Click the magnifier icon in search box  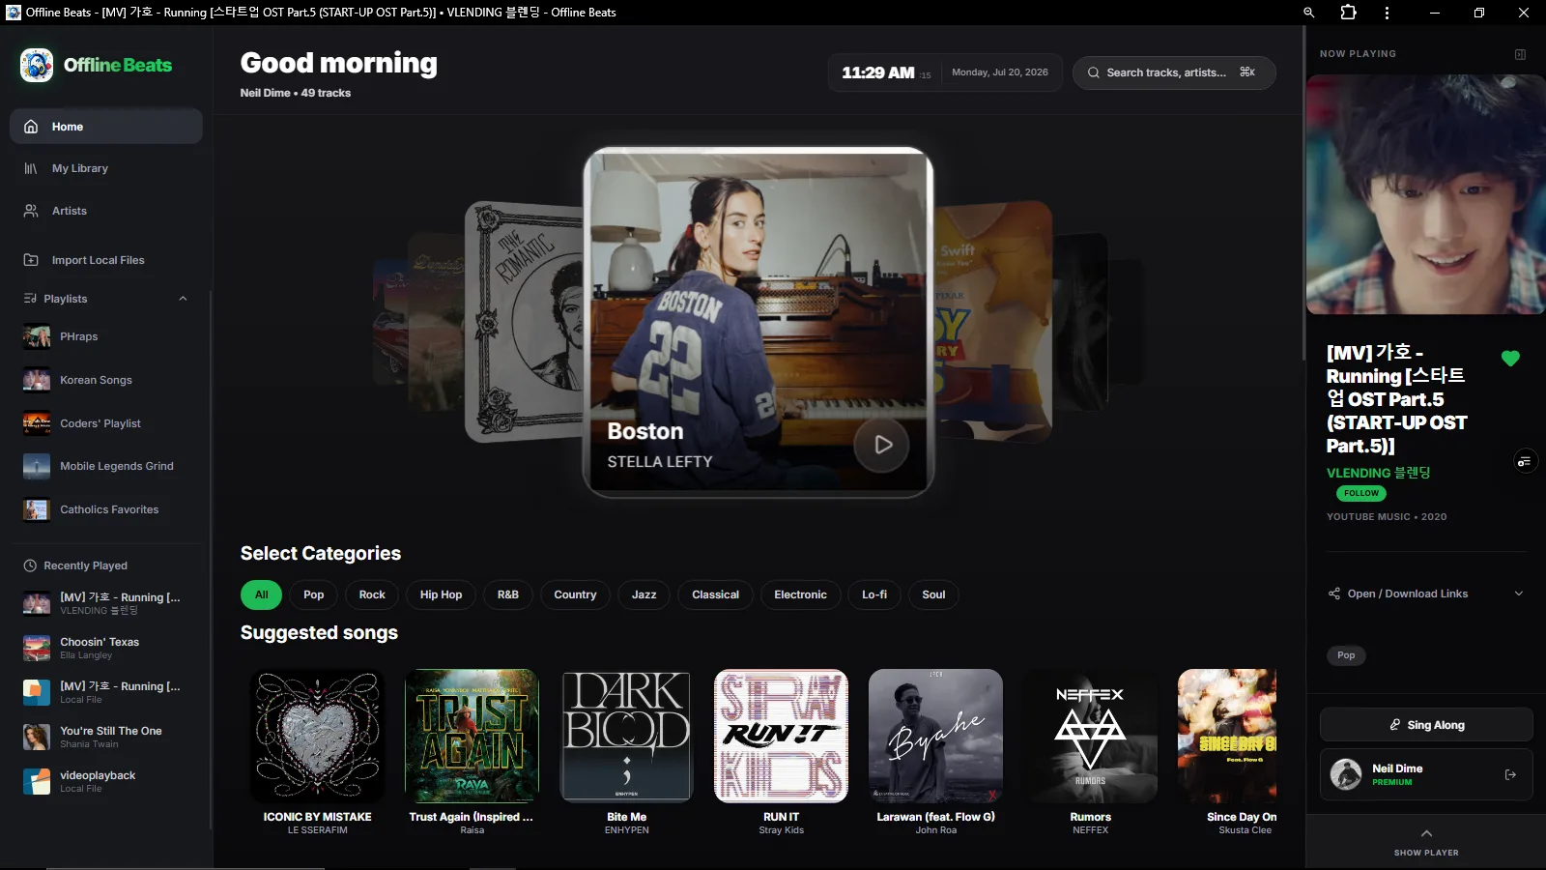click(1094, 72)
